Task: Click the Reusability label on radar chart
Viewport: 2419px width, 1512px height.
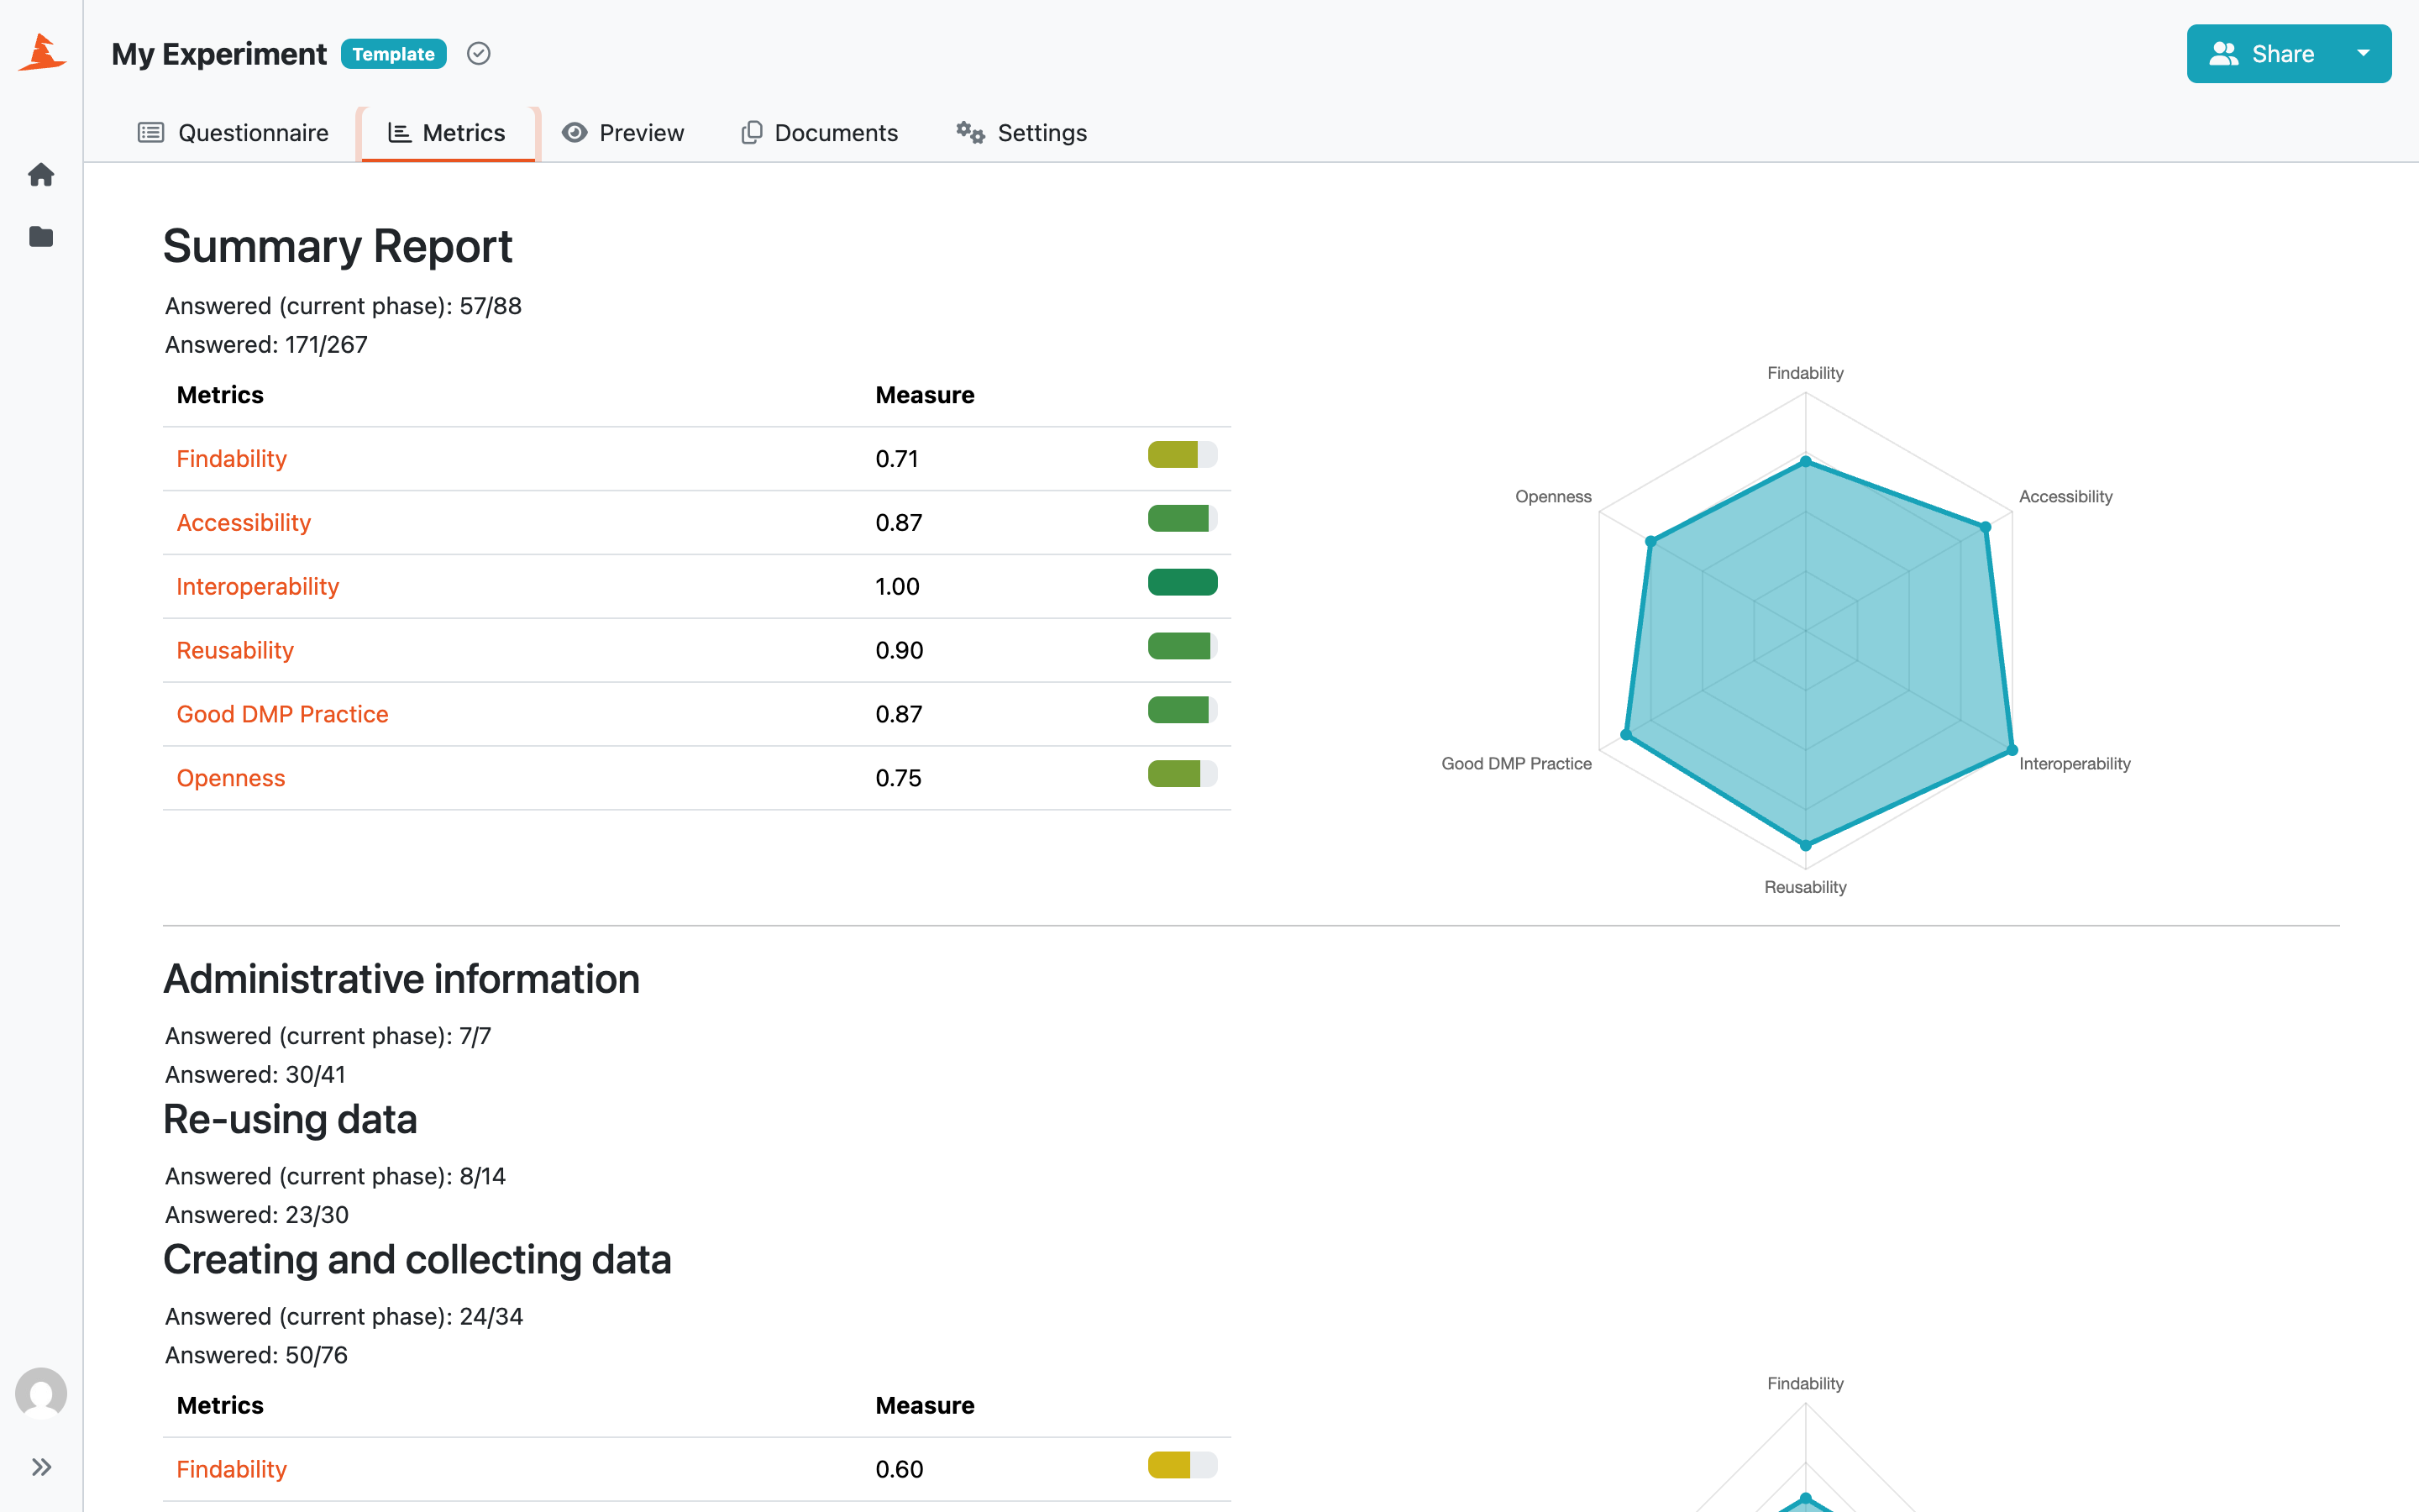Action: coord(1805,887)
